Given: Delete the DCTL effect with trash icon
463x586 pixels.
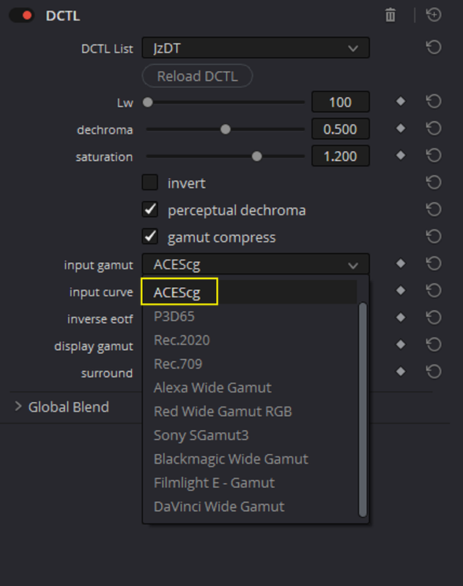Looking at the screenshot, I should pyautogui.click(x=390, y=15).
